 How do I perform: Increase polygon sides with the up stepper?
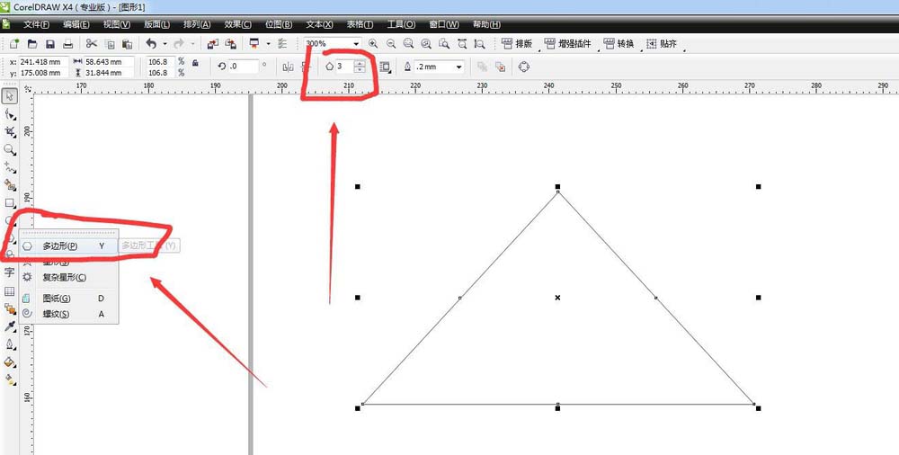360,63
